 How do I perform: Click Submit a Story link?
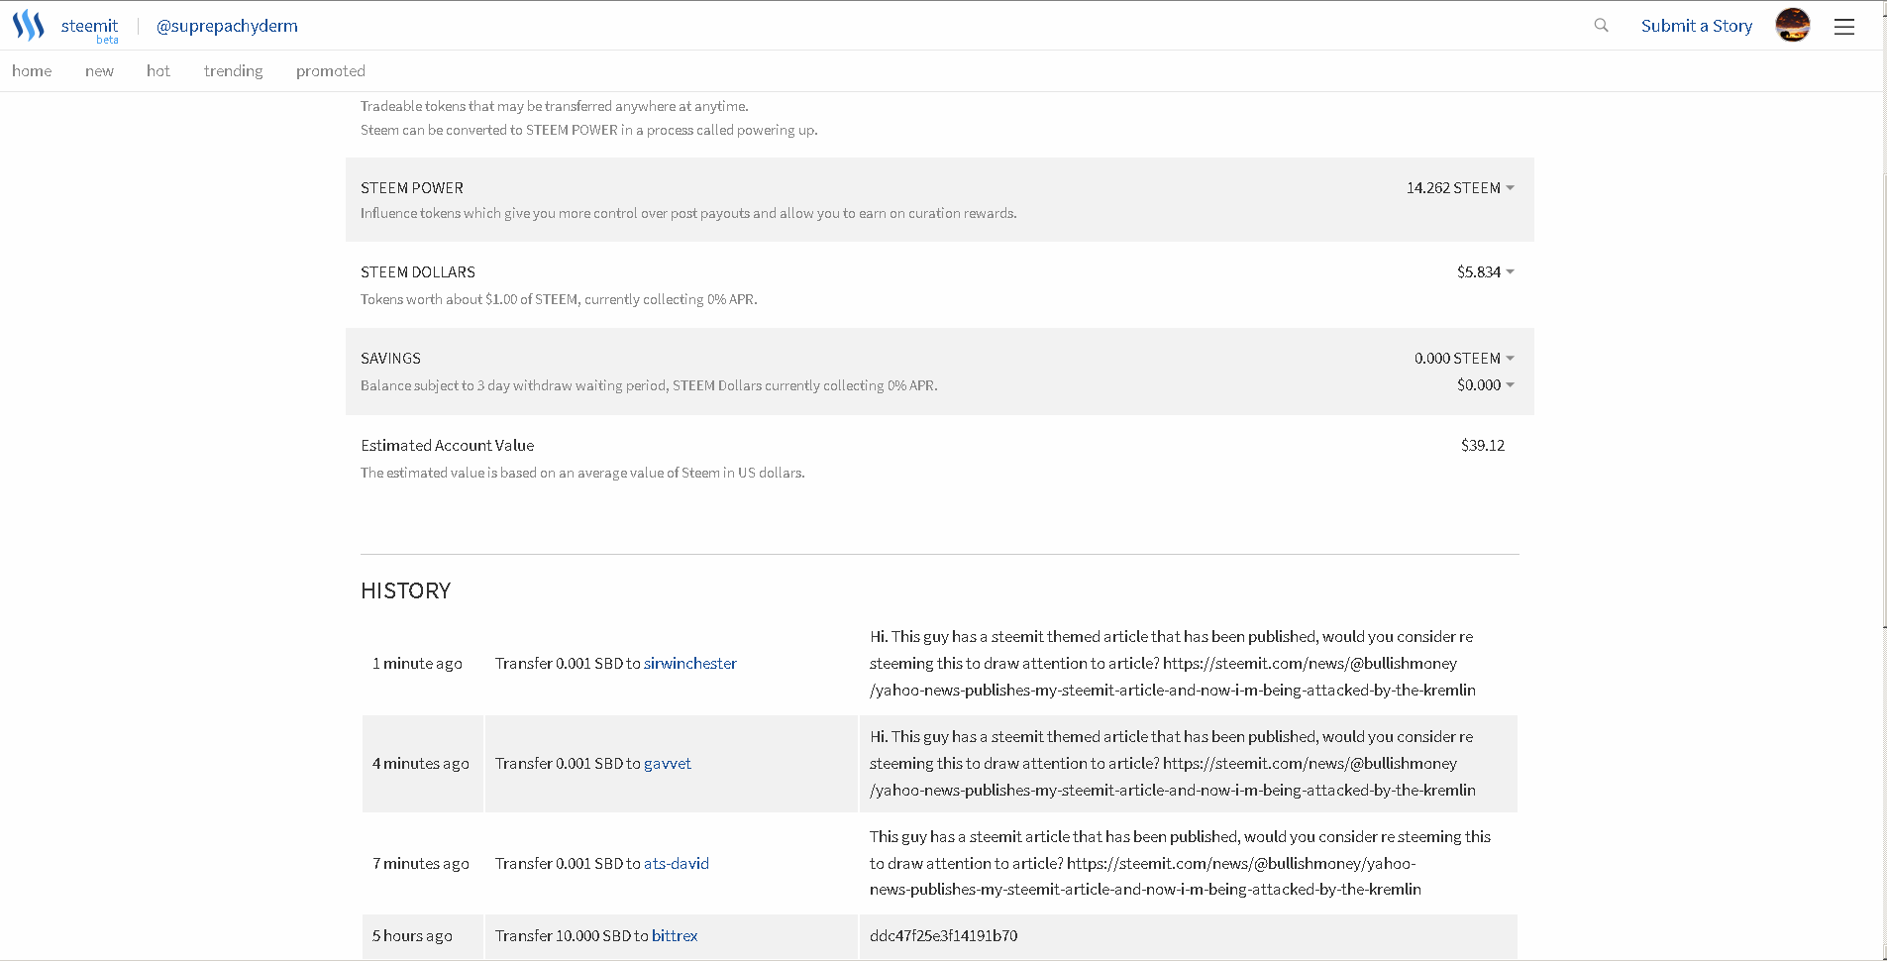(1696, 26)
